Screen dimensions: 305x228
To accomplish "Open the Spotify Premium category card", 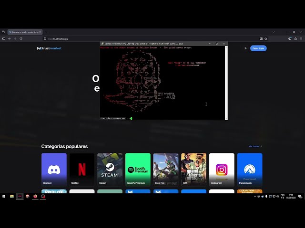I will pyautogui.click(x=138, y=170).
